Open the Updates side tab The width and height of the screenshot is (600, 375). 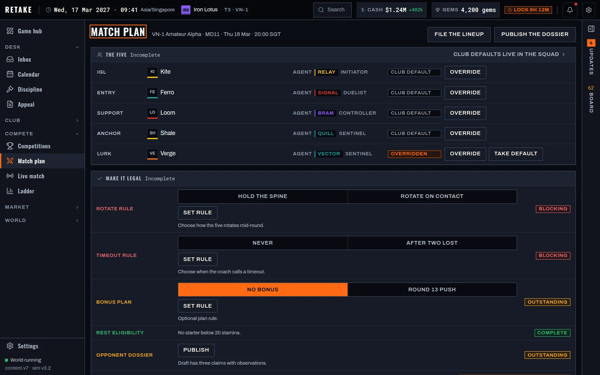pos(591,57)
